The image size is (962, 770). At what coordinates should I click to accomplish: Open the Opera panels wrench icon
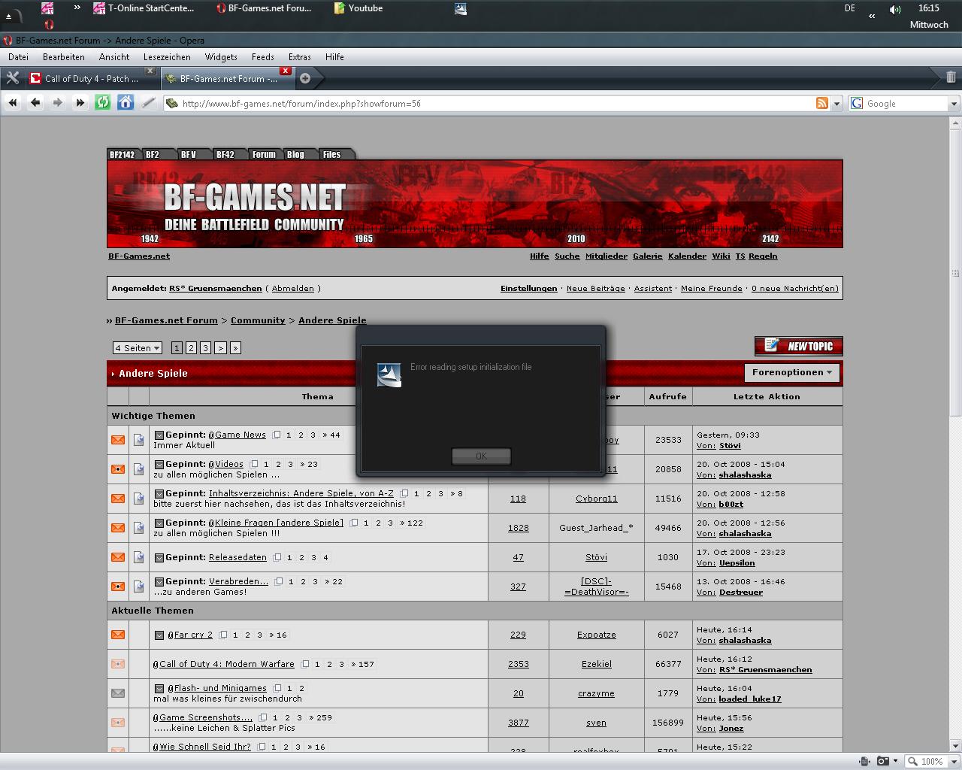click(x=13, y=78)
